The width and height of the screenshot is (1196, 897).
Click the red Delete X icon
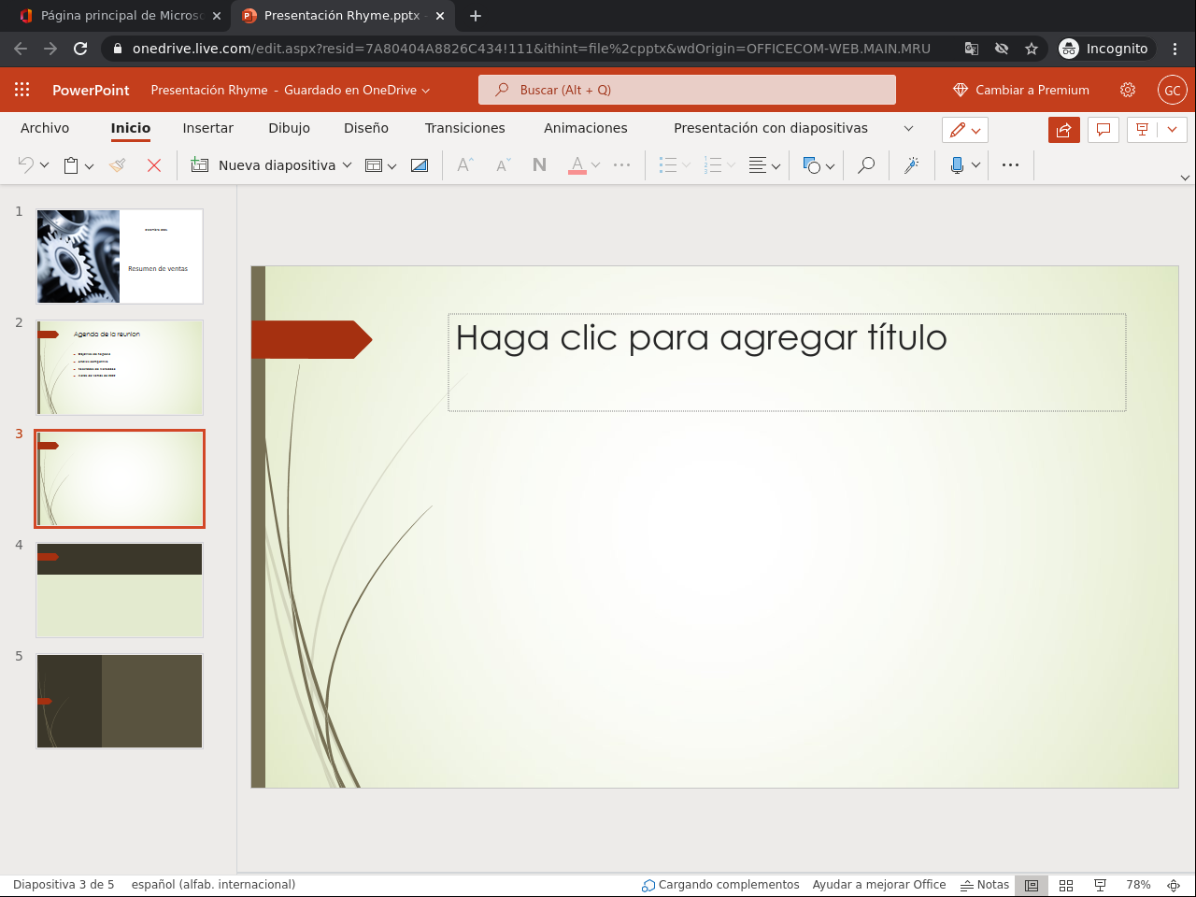(154, 165)
